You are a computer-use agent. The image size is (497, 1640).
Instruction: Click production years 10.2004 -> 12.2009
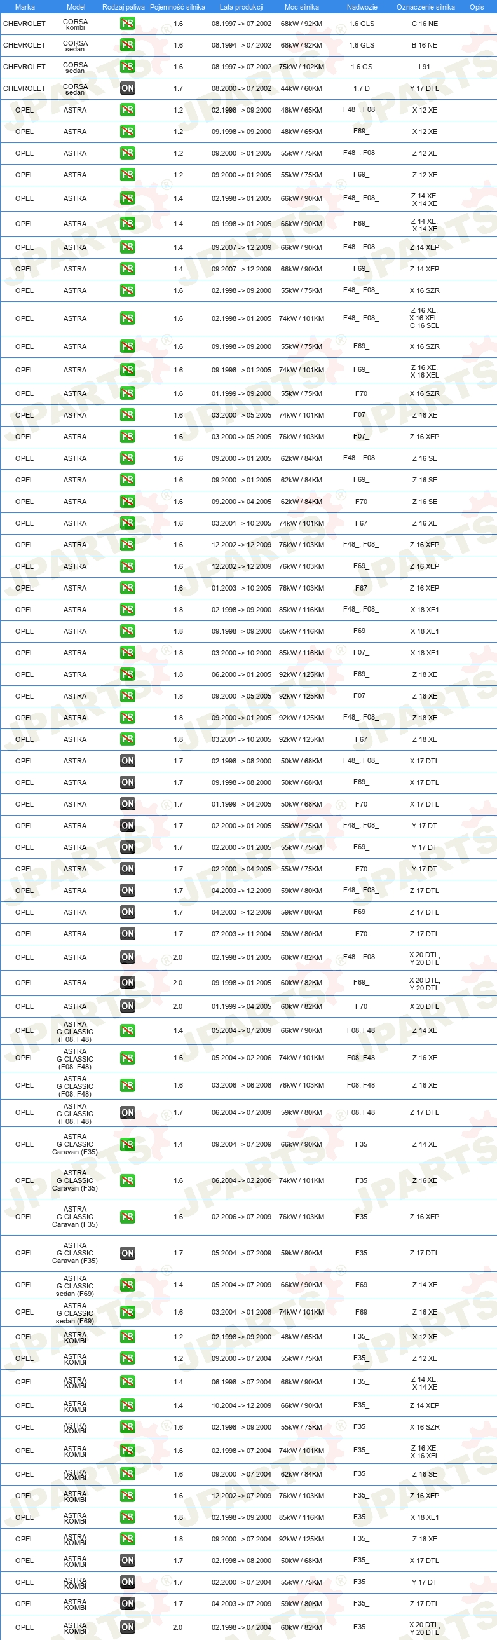tap(241, 1405)
